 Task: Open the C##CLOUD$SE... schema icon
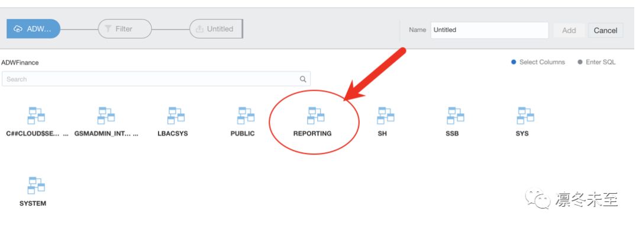[36, 115]
